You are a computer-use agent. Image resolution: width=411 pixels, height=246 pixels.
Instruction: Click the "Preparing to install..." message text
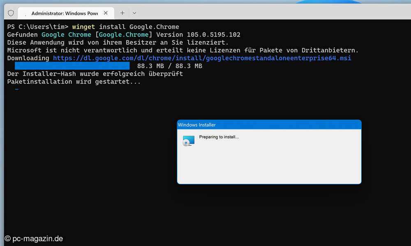[219, 137]
